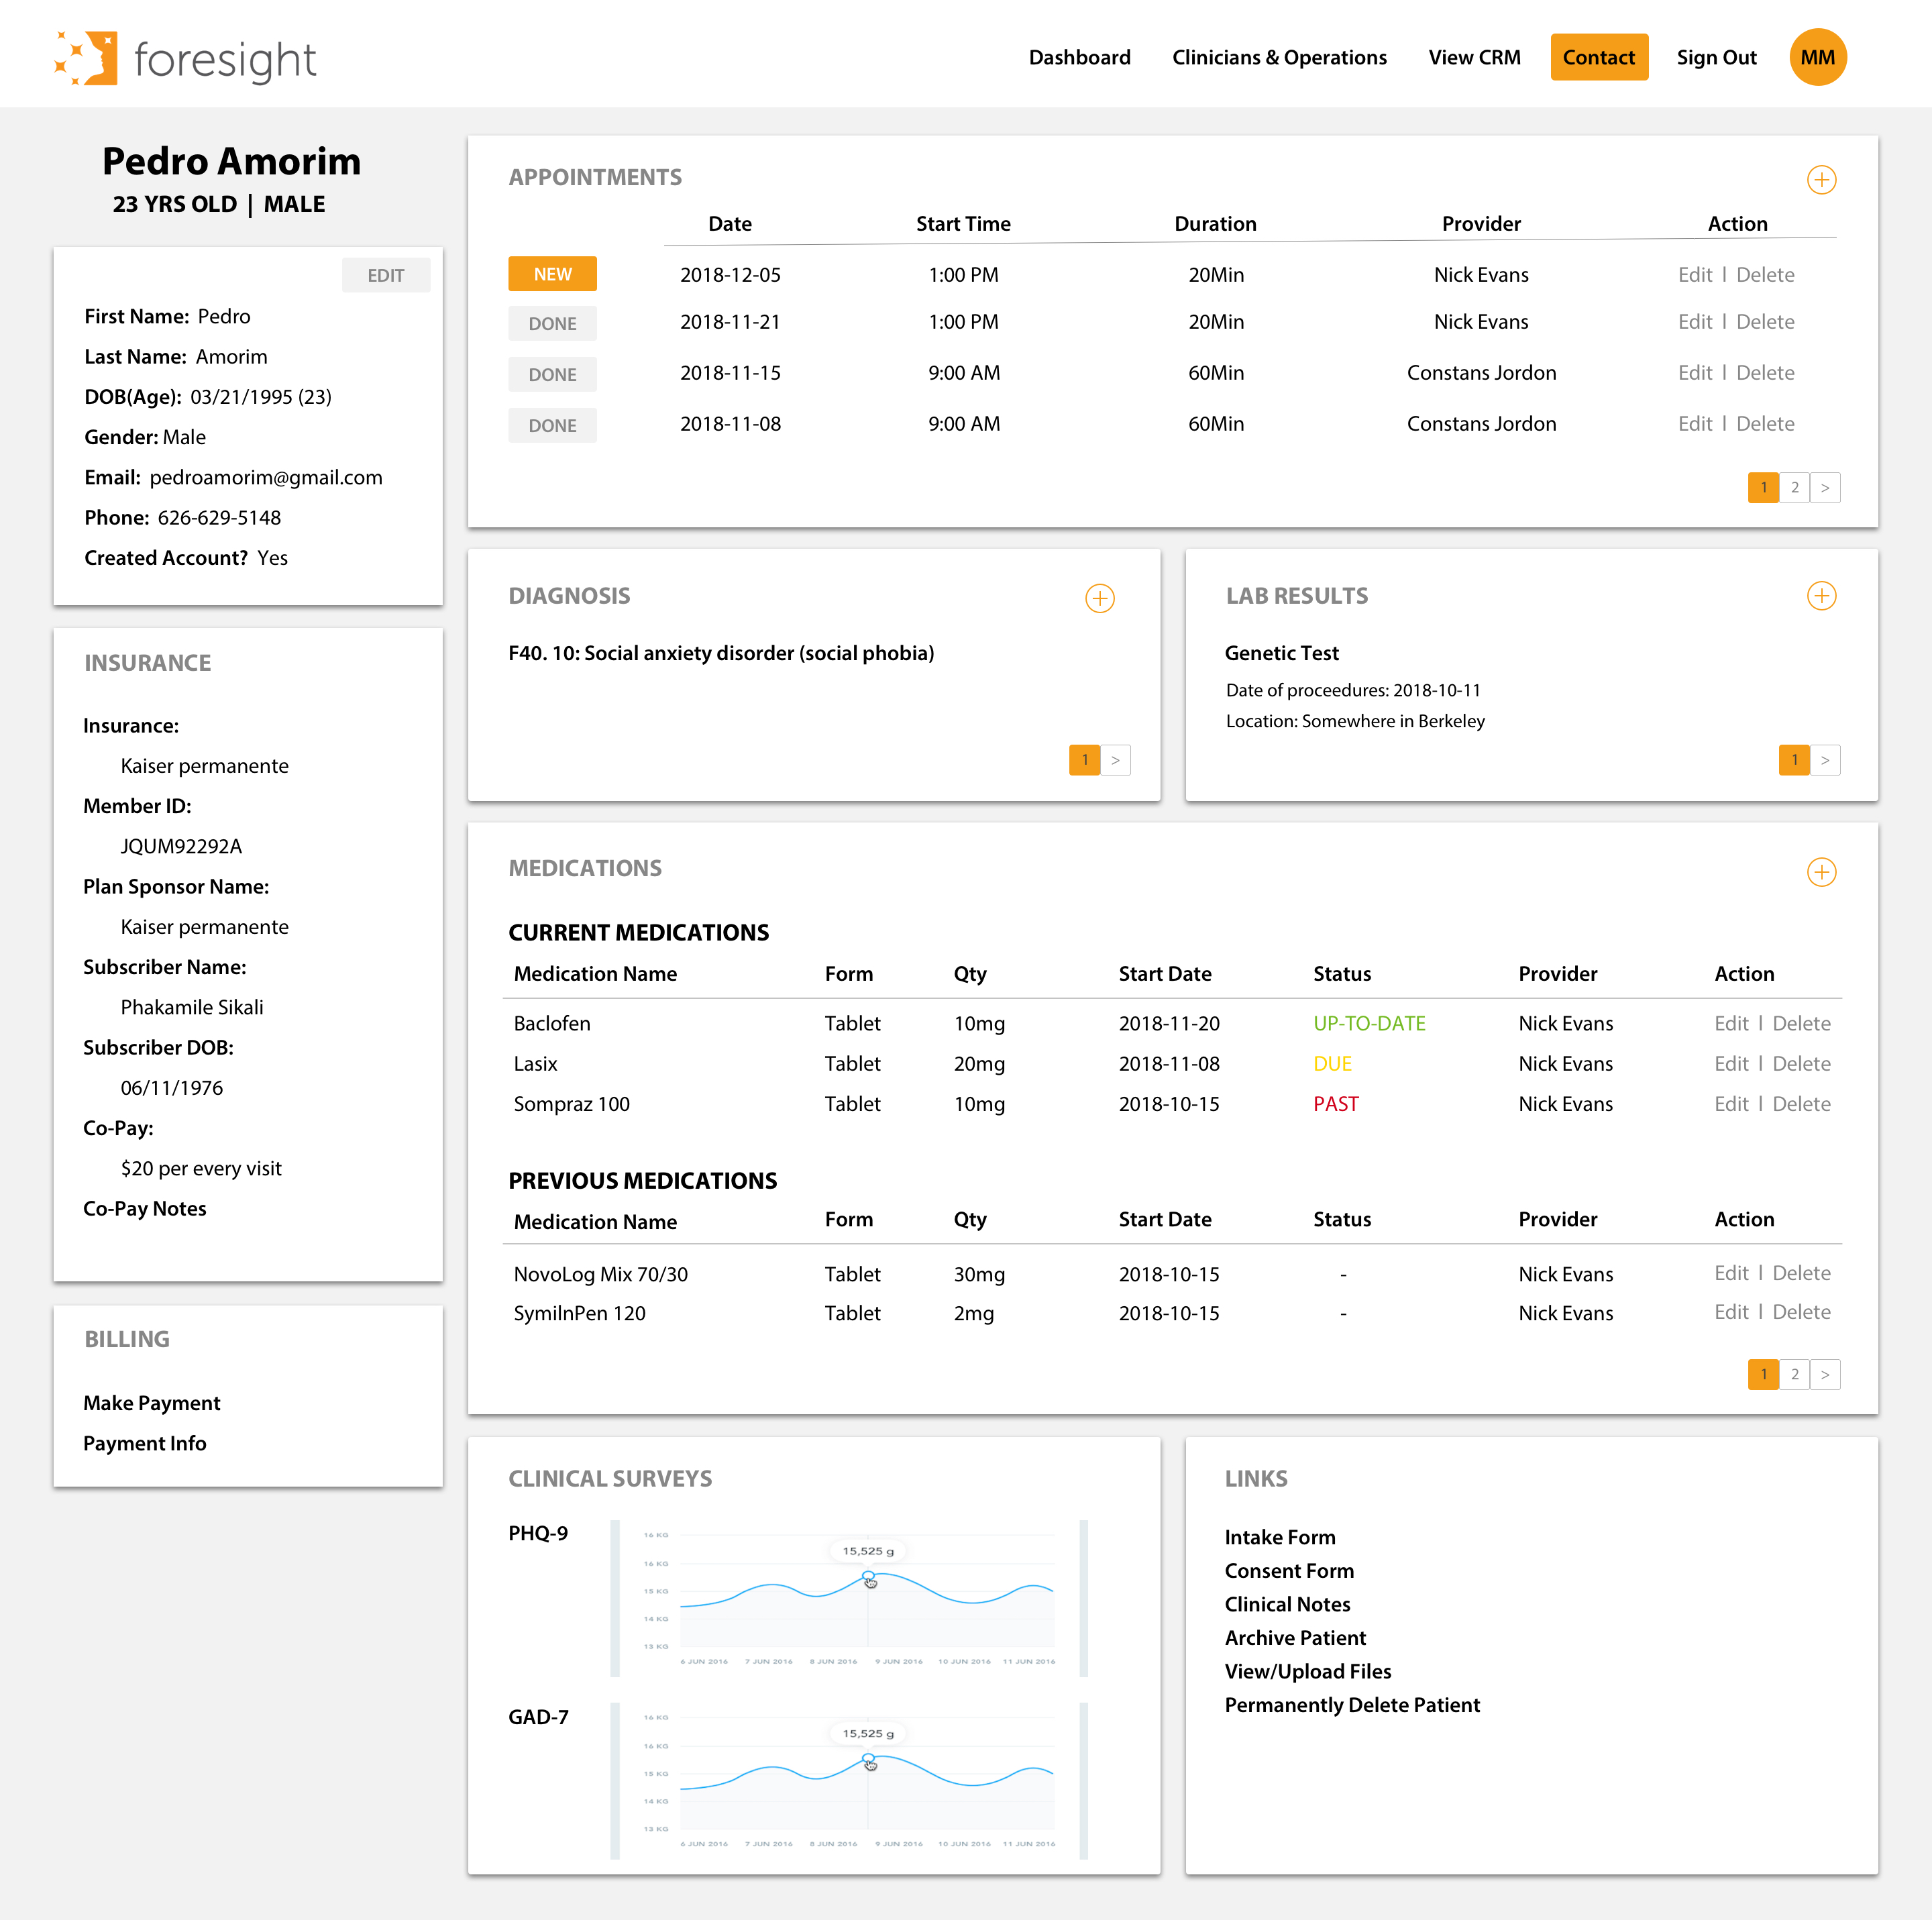Go to next diagnosis page arrow

1115,760
